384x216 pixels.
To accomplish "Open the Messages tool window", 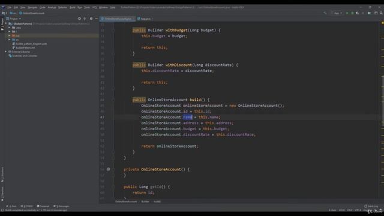I will [61, 206].
